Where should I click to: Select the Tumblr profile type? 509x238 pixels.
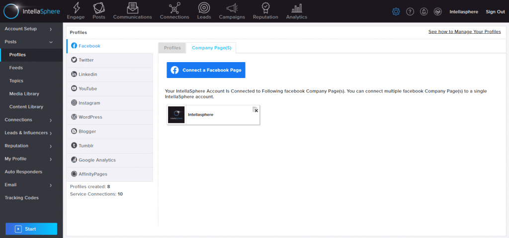tap(110, 146)
